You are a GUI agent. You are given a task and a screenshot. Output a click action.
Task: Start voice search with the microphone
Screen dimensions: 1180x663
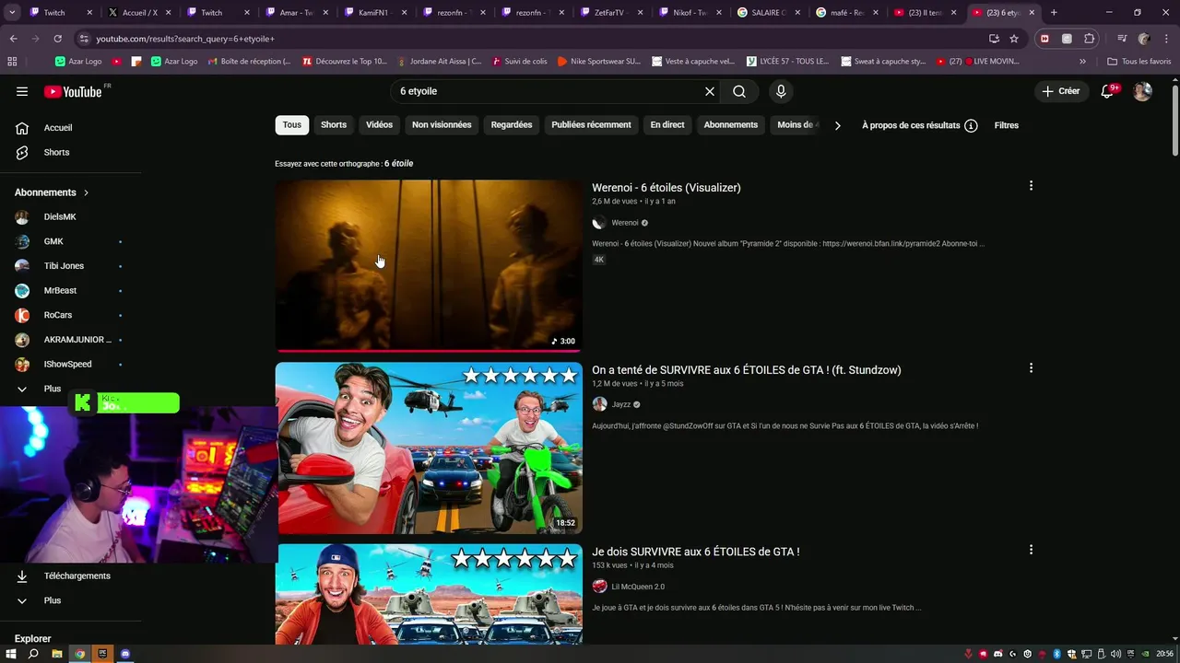[x=781, y=91]
